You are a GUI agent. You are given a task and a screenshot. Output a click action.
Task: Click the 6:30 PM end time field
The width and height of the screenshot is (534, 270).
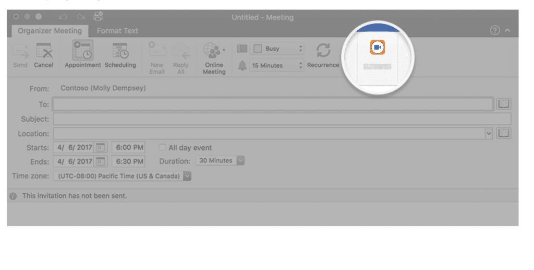point(128,161)
